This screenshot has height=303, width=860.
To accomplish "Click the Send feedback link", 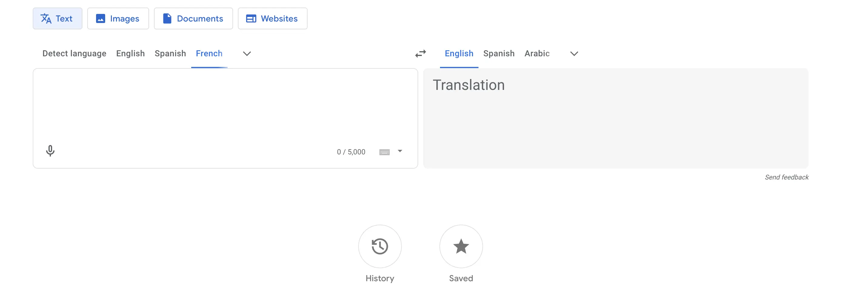I will [x=786, y=177].
